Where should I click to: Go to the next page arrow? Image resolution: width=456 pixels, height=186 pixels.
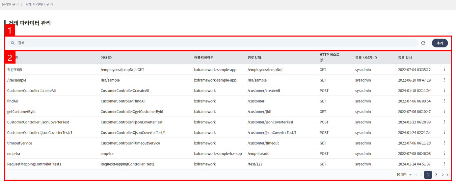pyautogui.click(x=443, y=175)
